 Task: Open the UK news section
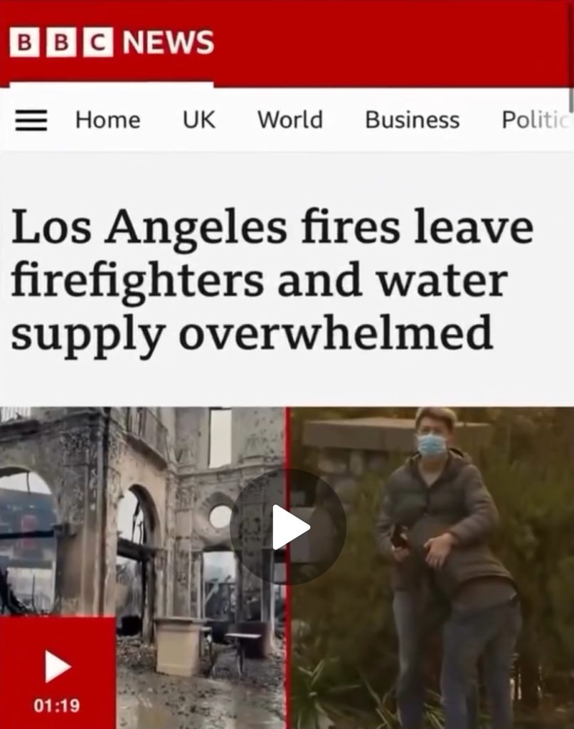click(198, 120)
